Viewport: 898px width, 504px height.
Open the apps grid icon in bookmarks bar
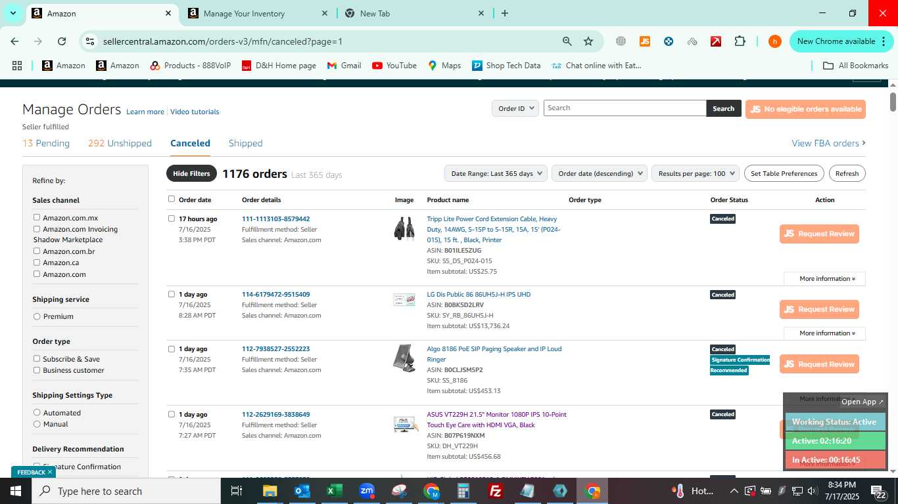point(17,66)
